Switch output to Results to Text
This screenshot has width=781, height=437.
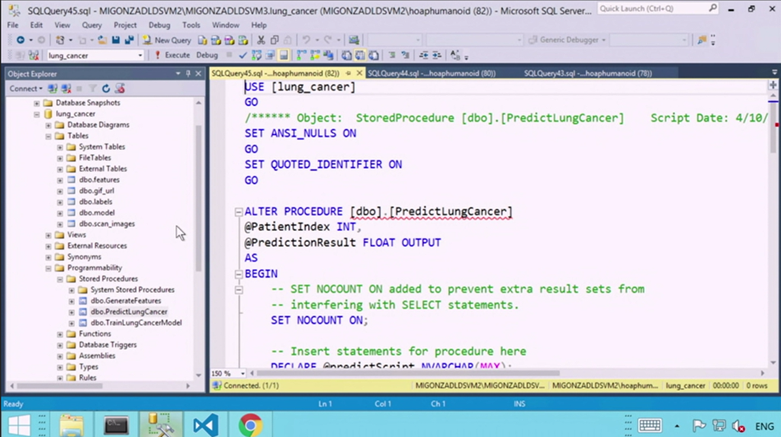[346, 56]
